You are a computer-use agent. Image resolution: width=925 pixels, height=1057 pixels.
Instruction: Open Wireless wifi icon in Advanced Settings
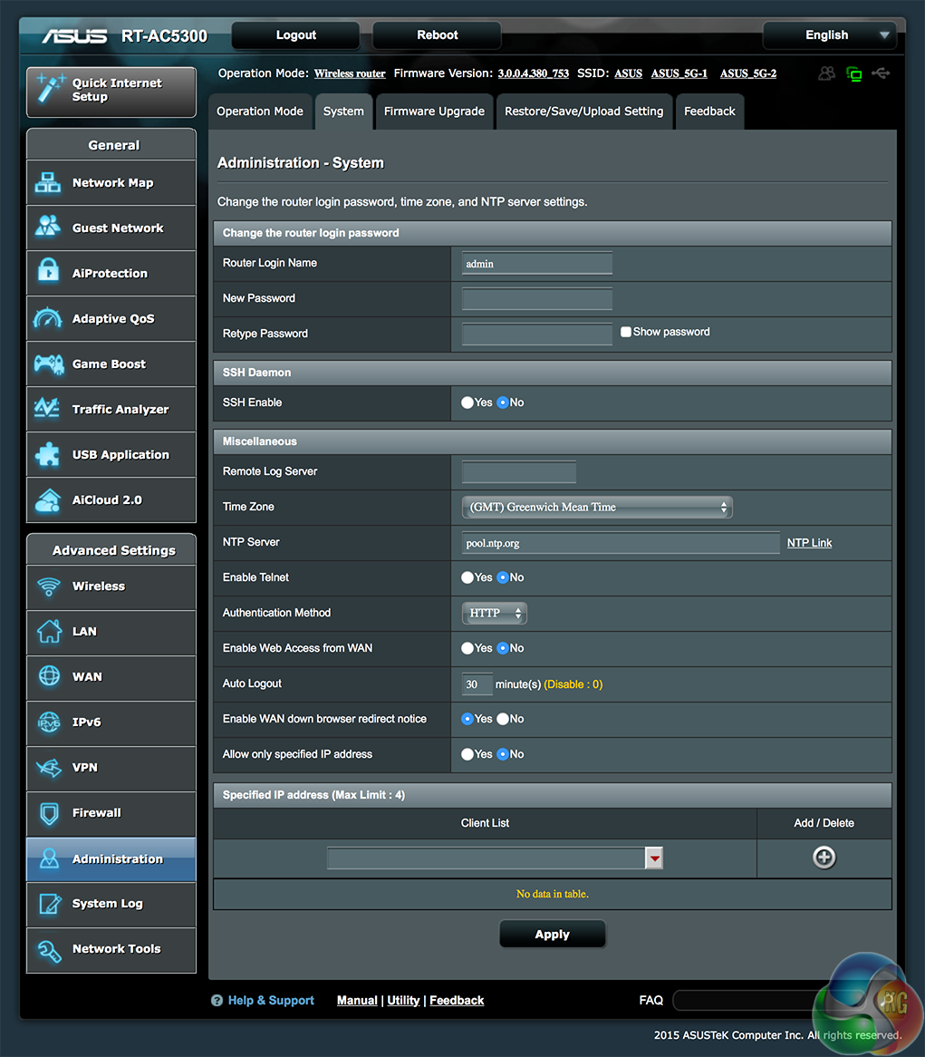point(49,587)
